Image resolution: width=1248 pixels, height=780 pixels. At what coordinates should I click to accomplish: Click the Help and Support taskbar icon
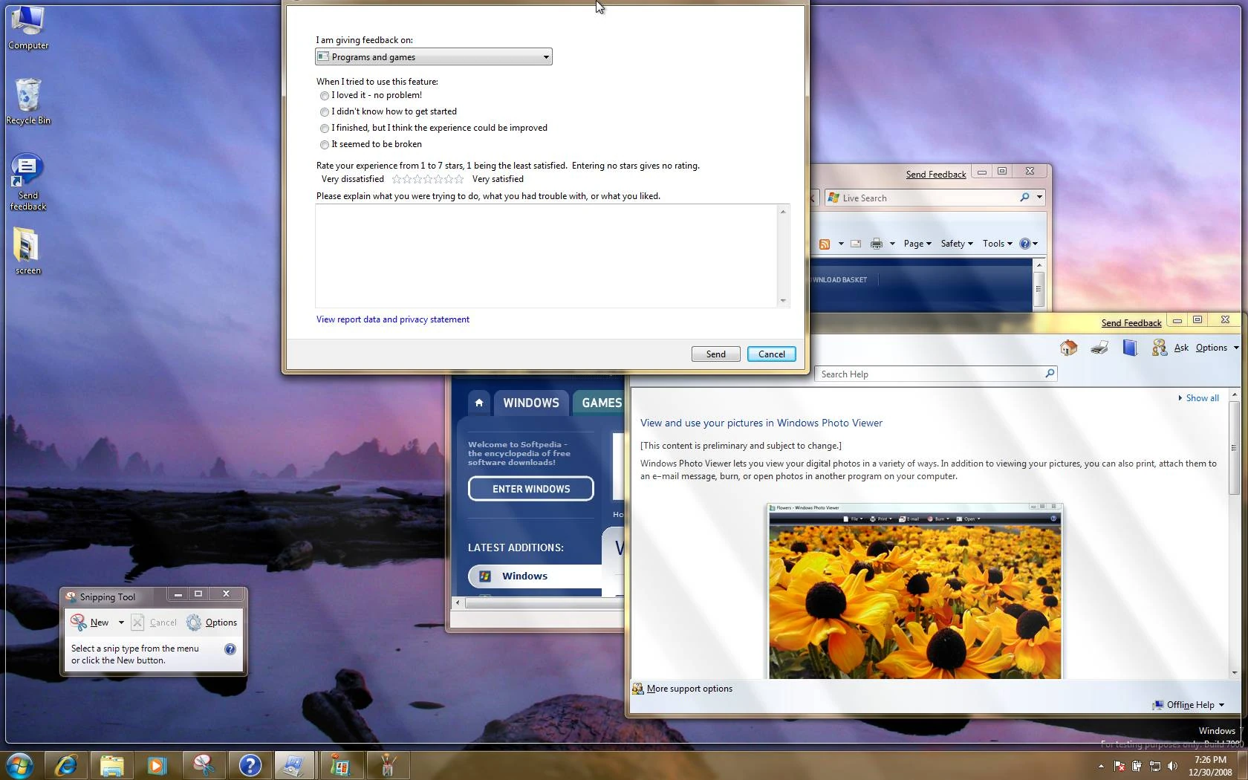250,765
